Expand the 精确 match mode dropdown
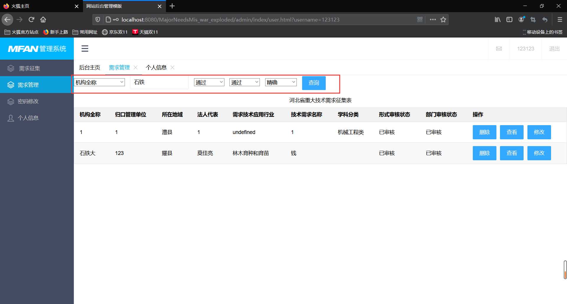The height and width of the screenshot is (304, 567). click(281, 82)
